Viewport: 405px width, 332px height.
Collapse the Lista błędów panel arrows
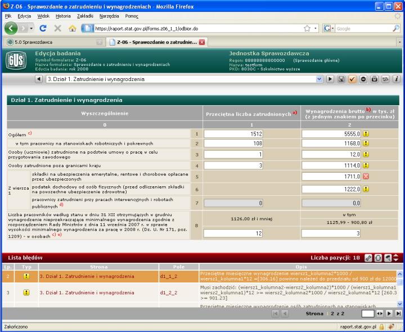tap(396, 257)
